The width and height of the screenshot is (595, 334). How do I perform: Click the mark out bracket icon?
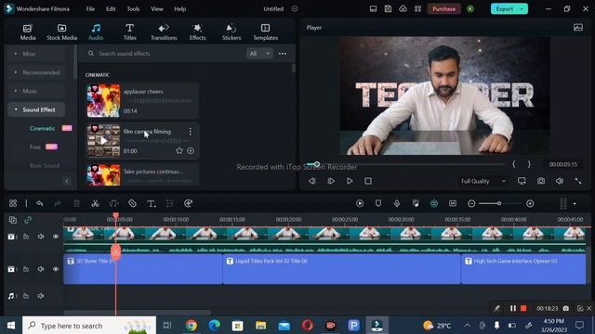(529, 164)
